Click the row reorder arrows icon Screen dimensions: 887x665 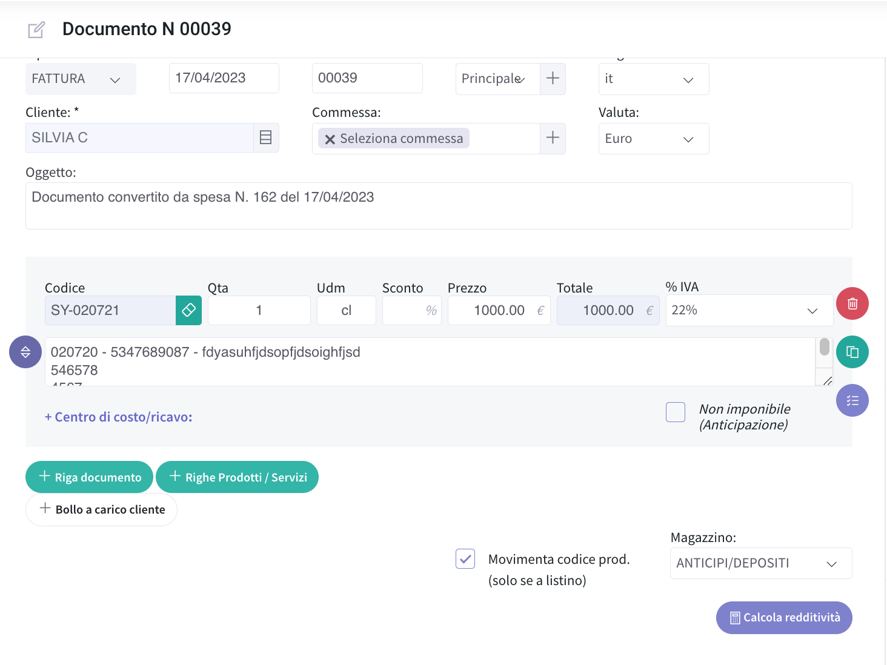pyautogui.click(x=25, y=352)
